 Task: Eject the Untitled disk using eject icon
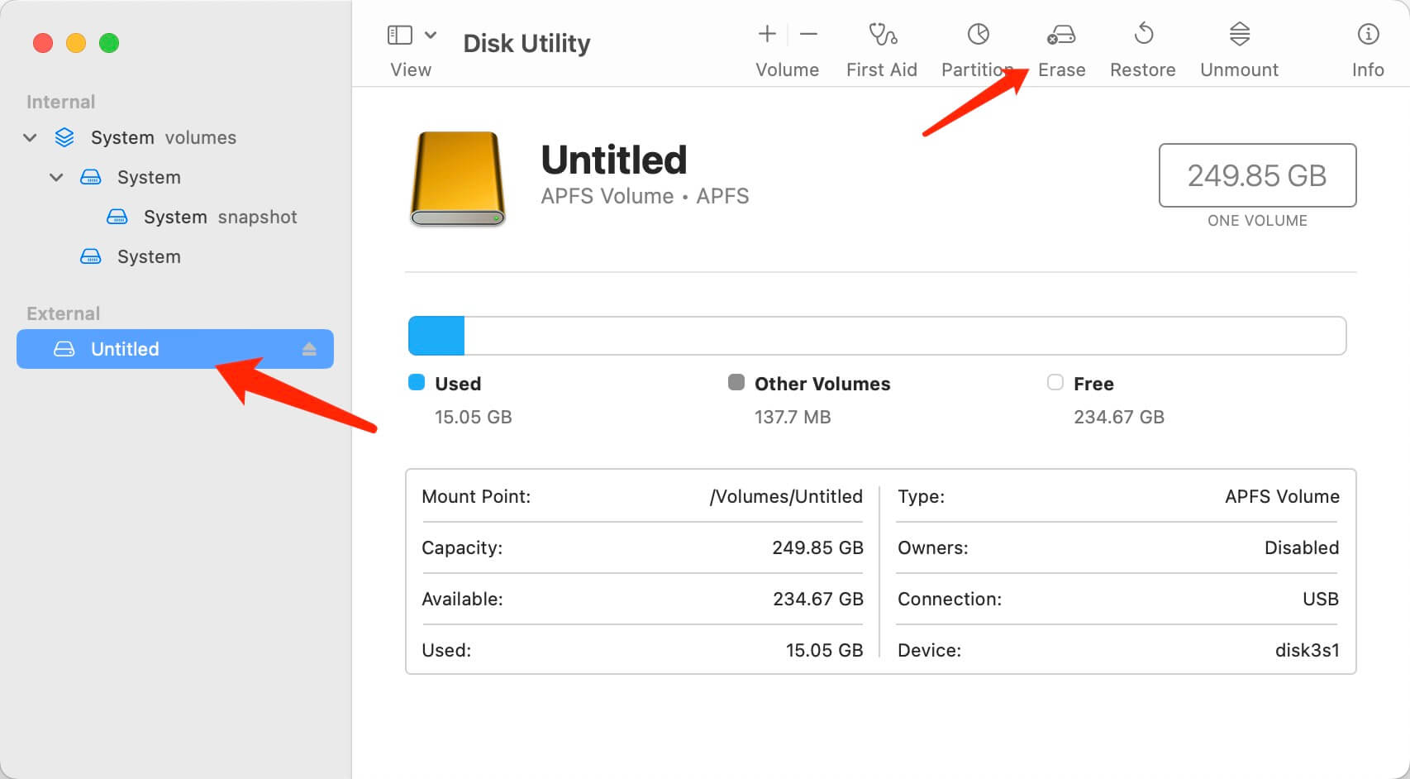[309, 349]
